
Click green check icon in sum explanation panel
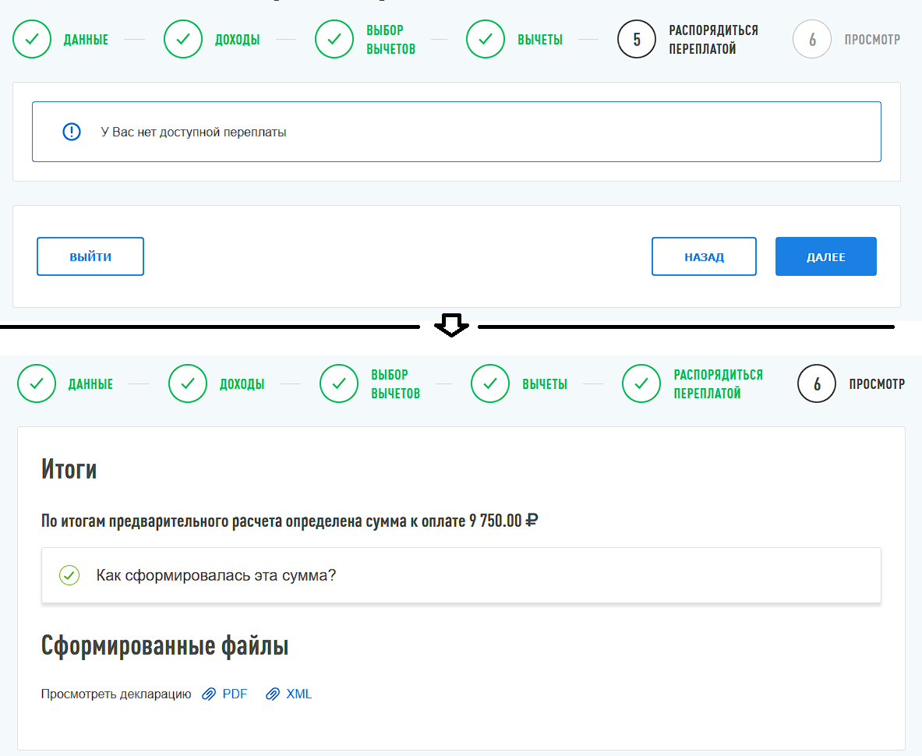click(69, 575)
